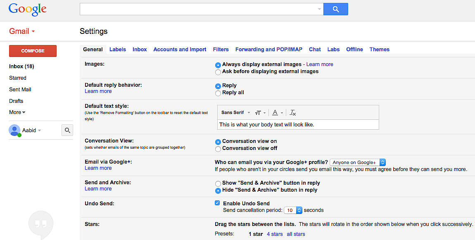Select Show "Send & Archive" button option
The height and width of the screenshot is (240, 475).
(x=218, y=184)
